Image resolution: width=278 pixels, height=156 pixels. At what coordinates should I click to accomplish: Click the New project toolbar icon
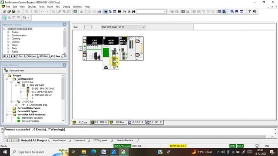tap(4, 12)
